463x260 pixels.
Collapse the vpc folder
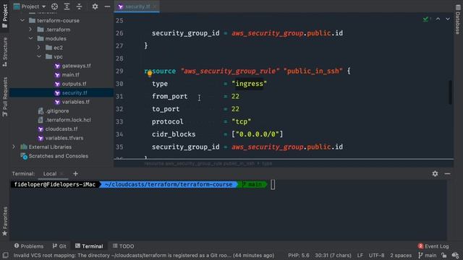39,56
